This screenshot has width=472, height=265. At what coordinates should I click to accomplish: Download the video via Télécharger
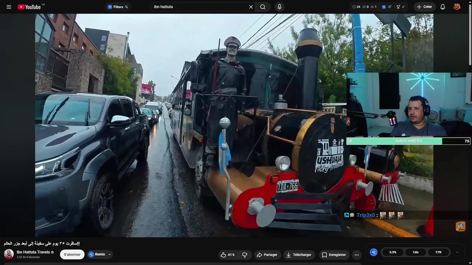pos(299,255)
